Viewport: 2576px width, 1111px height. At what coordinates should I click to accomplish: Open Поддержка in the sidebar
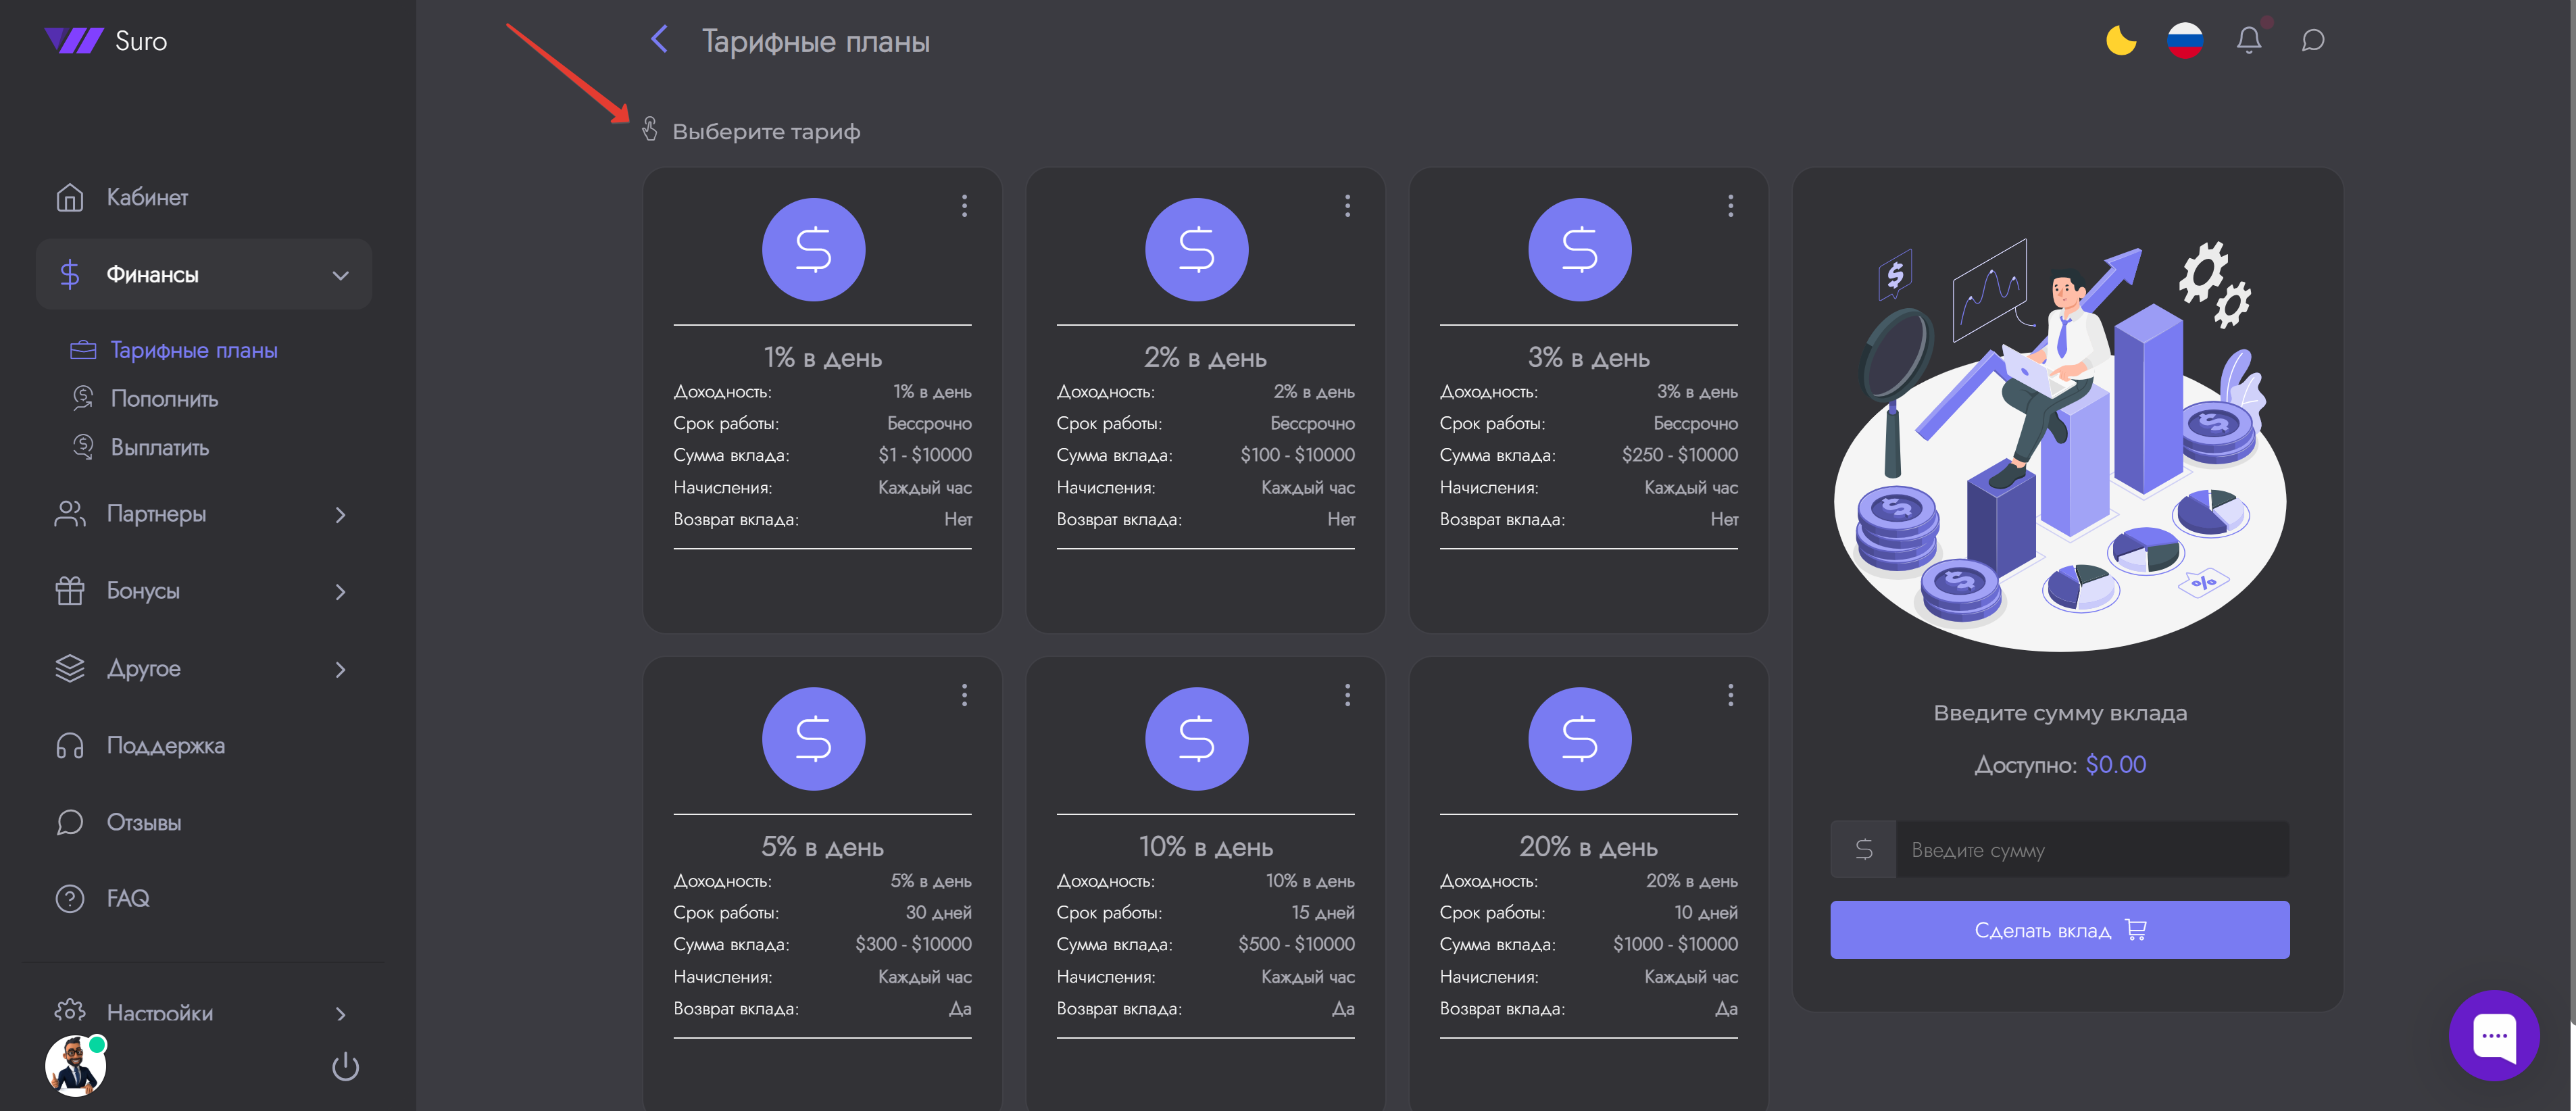204,745
